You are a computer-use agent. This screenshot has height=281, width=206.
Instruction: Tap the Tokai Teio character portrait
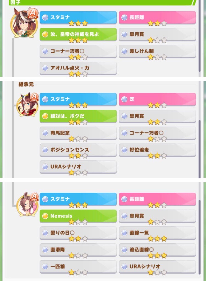[x=27, y=105]
